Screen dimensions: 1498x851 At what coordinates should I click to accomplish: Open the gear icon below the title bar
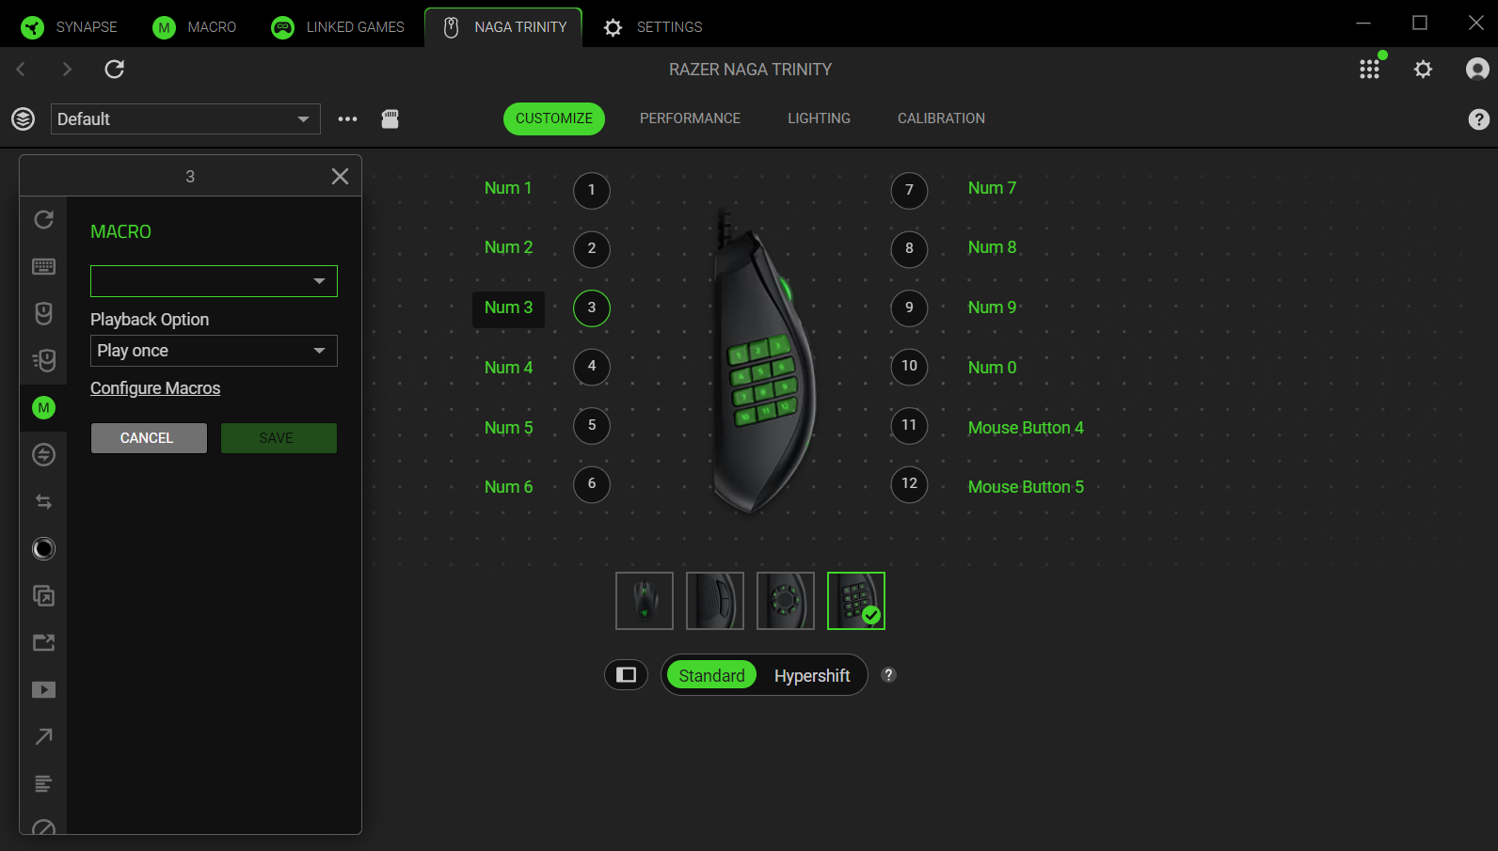1424,70
